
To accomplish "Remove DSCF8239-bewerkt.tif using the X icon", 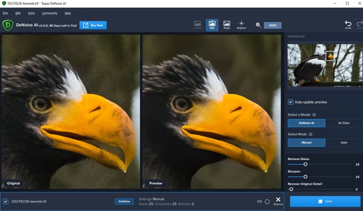I will tap(278, 201).
